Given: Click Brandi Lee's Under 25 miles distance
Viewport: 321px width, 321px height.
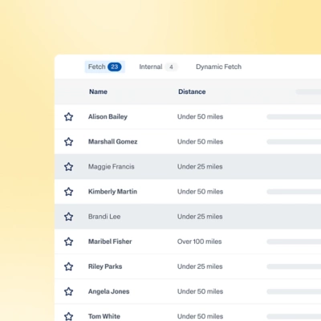Looking at the screenshot, I should click(x=200, y=217).
